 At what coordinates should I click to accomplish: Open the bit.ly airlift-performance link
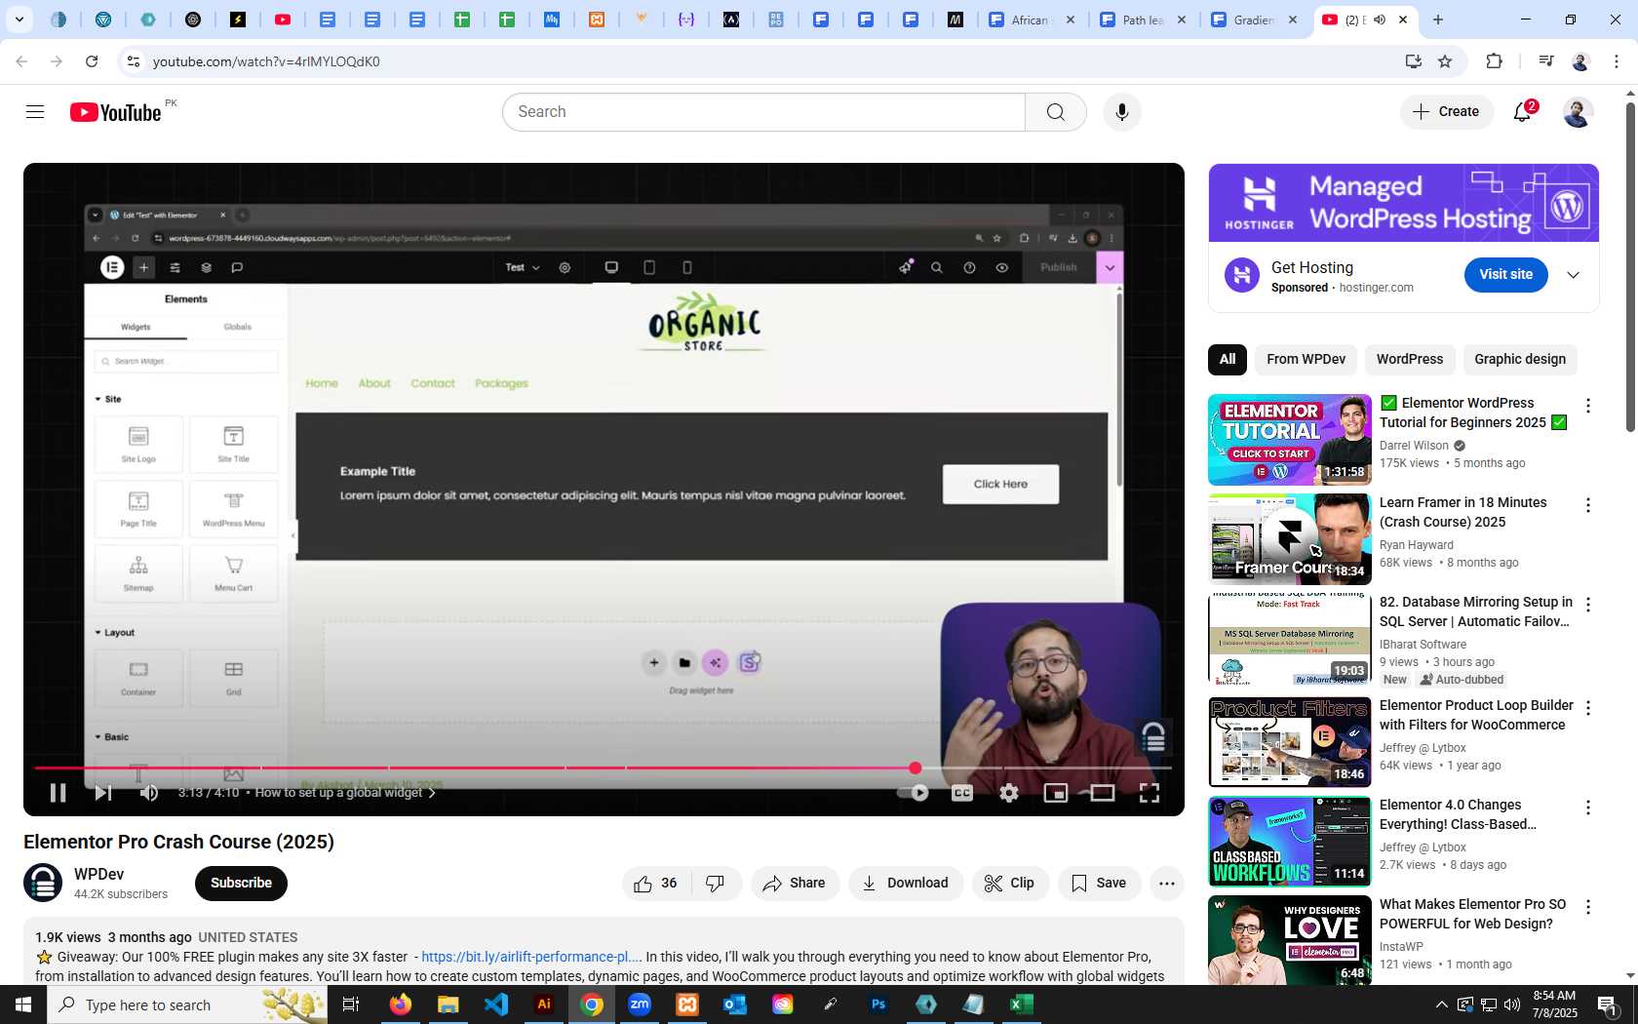tap(531, 957)
